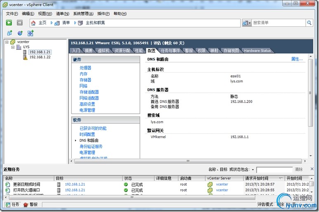Open 高级设置 under hardware
The width and height of the screenshot is (319, 212).
click(x=87, y=104)
